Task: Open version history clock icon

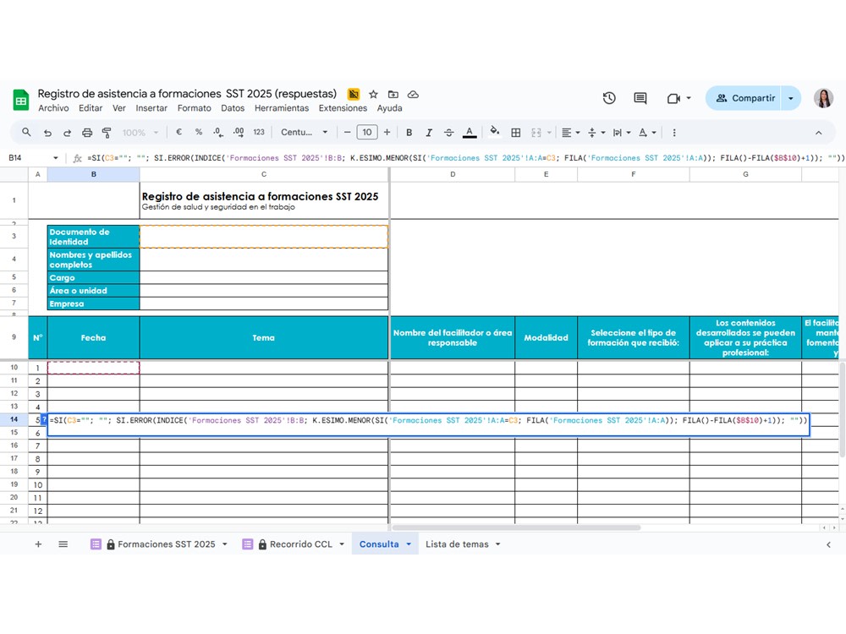Action: pyautogui.click(x=609, y=98)
